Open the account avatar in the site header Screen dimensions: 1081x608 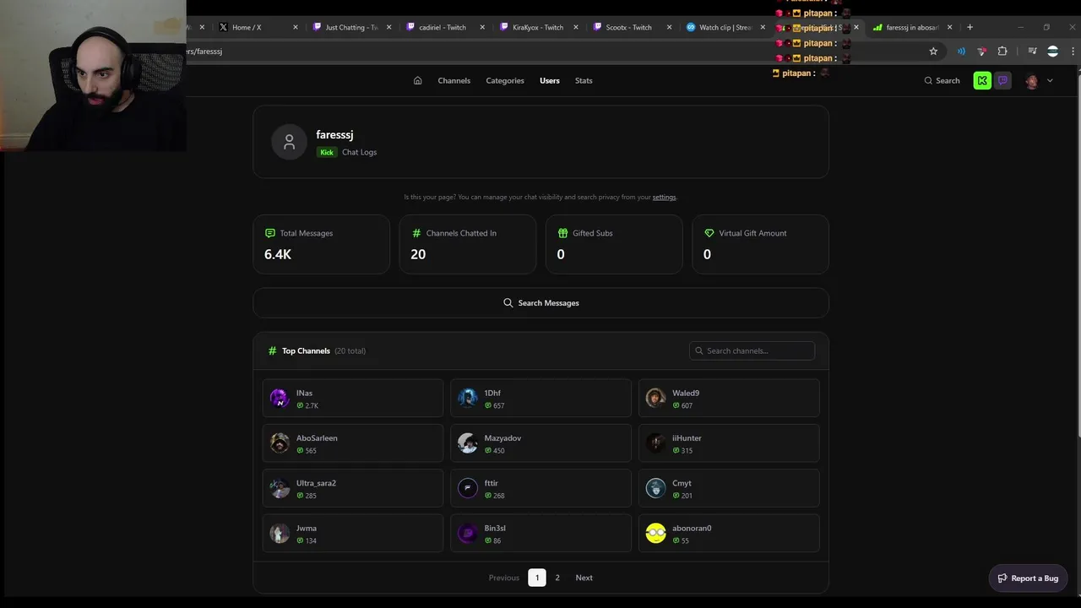(1031, 81)
